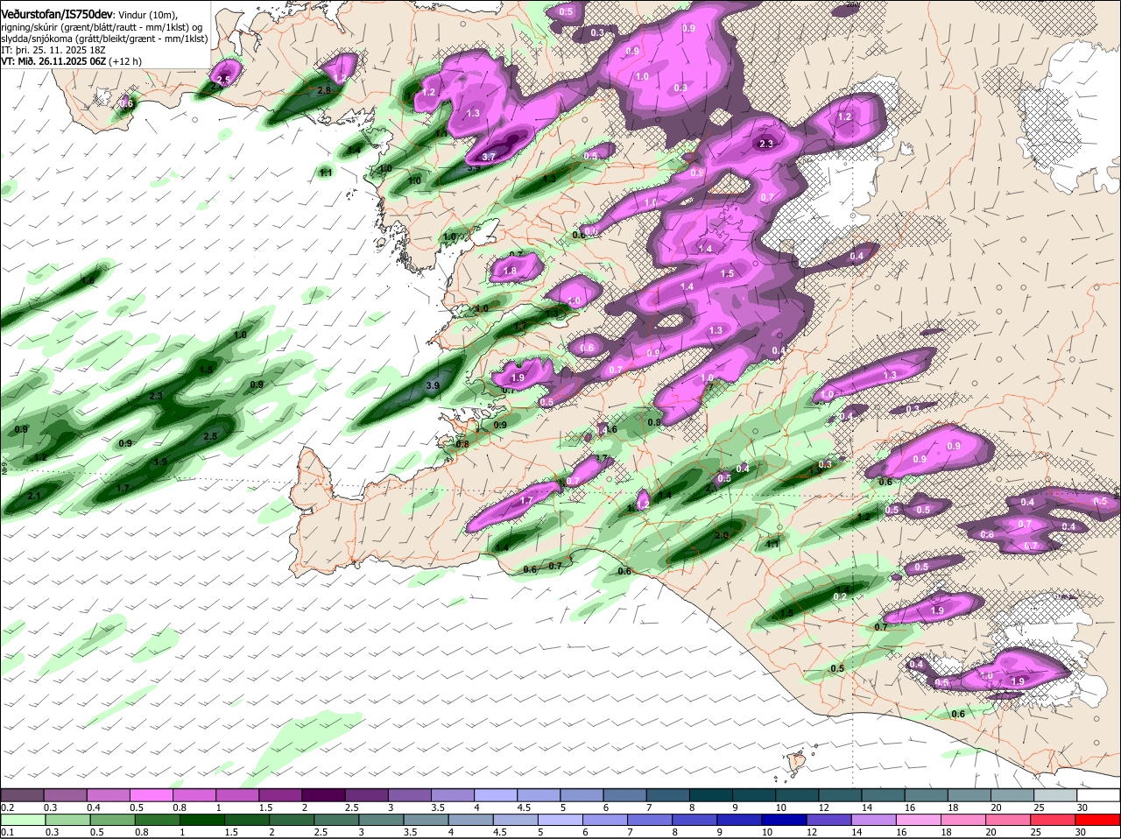Click the 30 label under the upper legend
Viewport: 1121px width, 839px height.
[1082, 807]
